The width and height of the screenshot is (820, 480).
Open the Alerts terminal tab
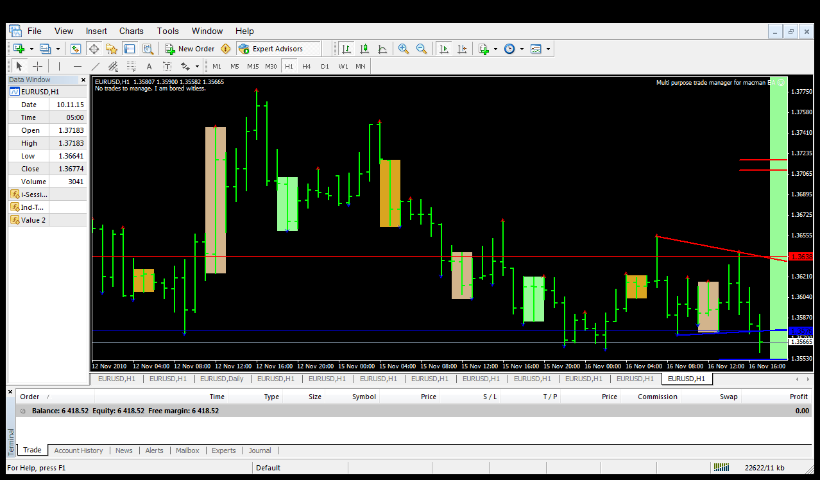[154, 450]
